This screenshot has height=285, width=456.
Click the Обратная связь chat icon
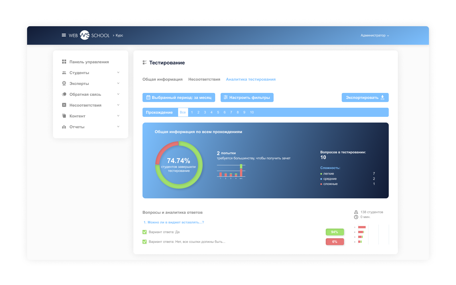[64, 94]
